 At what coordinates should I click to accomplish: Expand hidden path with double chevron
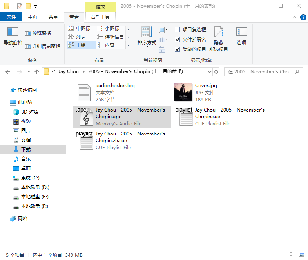point(53,71)
